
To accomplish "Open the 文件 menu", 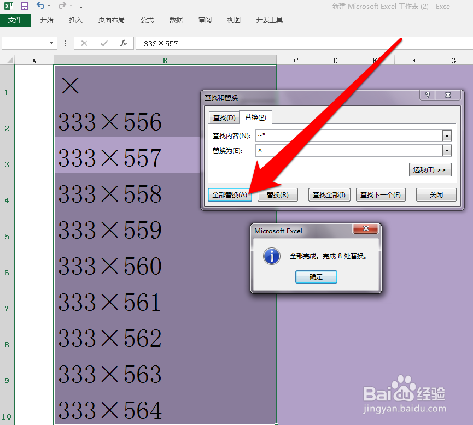I will (16, 20).
